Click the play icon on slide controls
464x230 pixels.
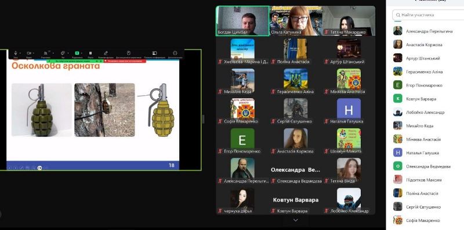[x=39, y=168]
